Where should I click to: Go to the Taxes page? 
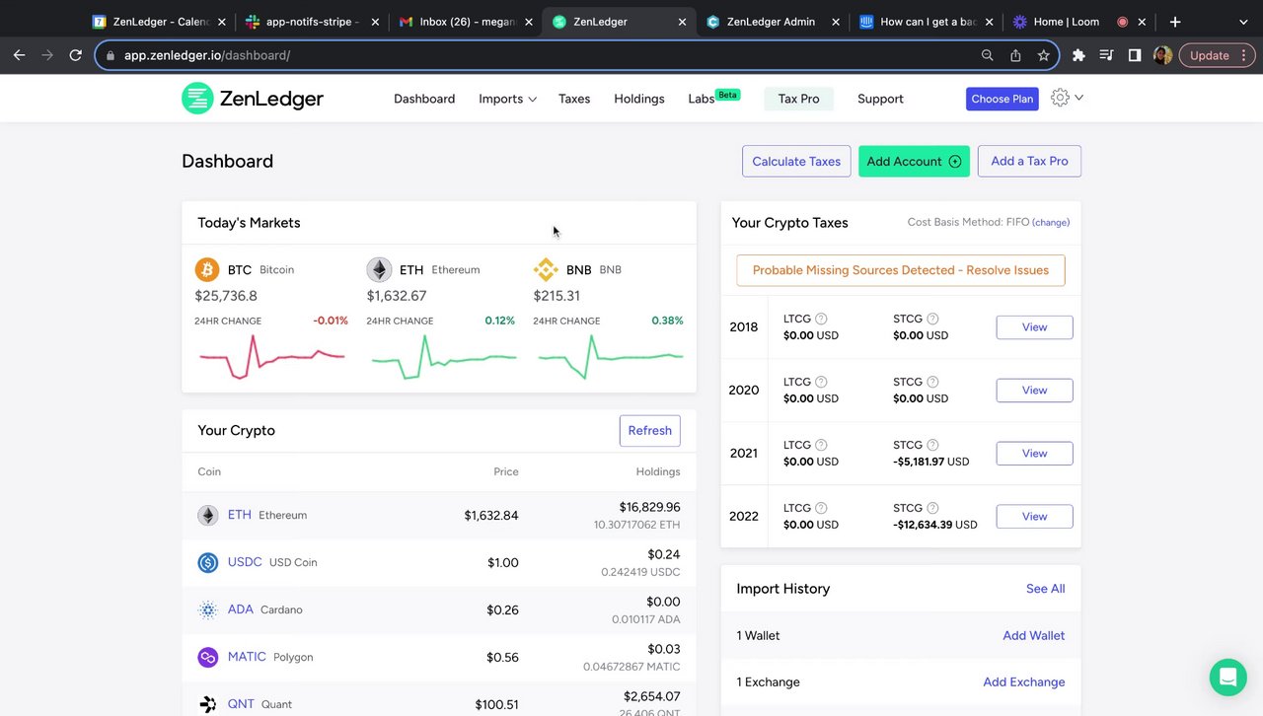[x=574, y=99]
